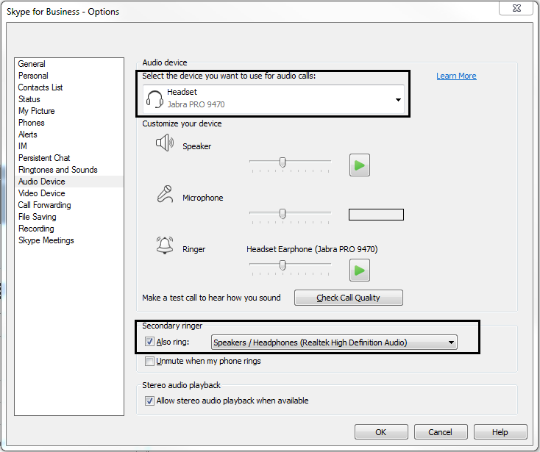Click the headset icon in device selector

click(154, 99)
